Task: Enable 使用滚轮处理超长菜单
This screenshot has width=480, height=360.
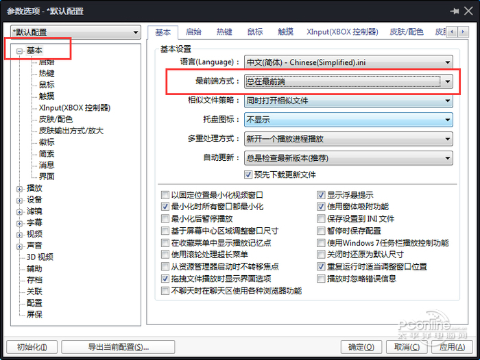Action: 165,255
